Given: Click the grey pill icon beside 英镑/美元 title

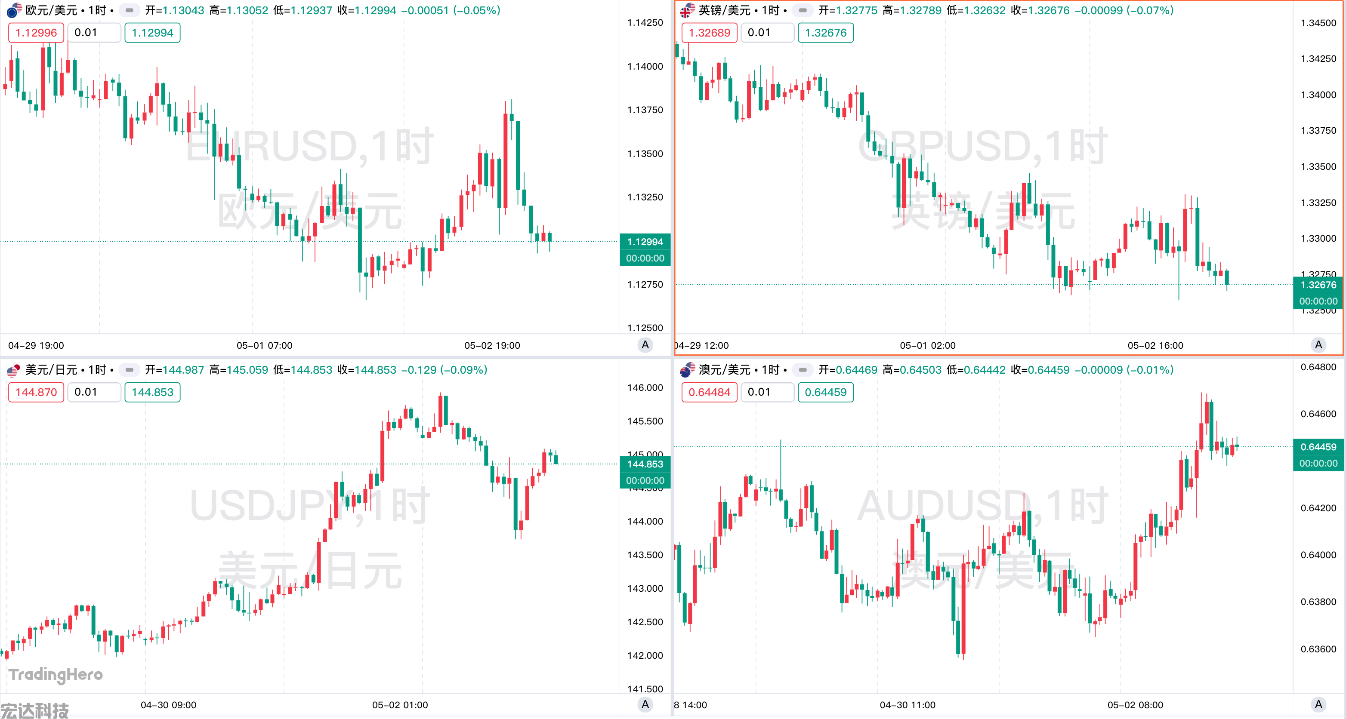Looking at the screenshot, I should pyautogui.click(x=803, y=10).
